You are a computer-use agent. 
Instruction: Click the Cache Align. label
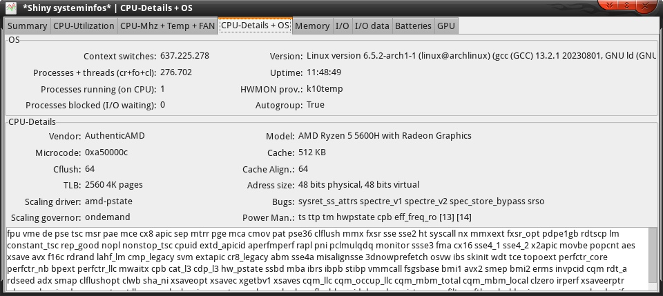(x=269, y=169)
